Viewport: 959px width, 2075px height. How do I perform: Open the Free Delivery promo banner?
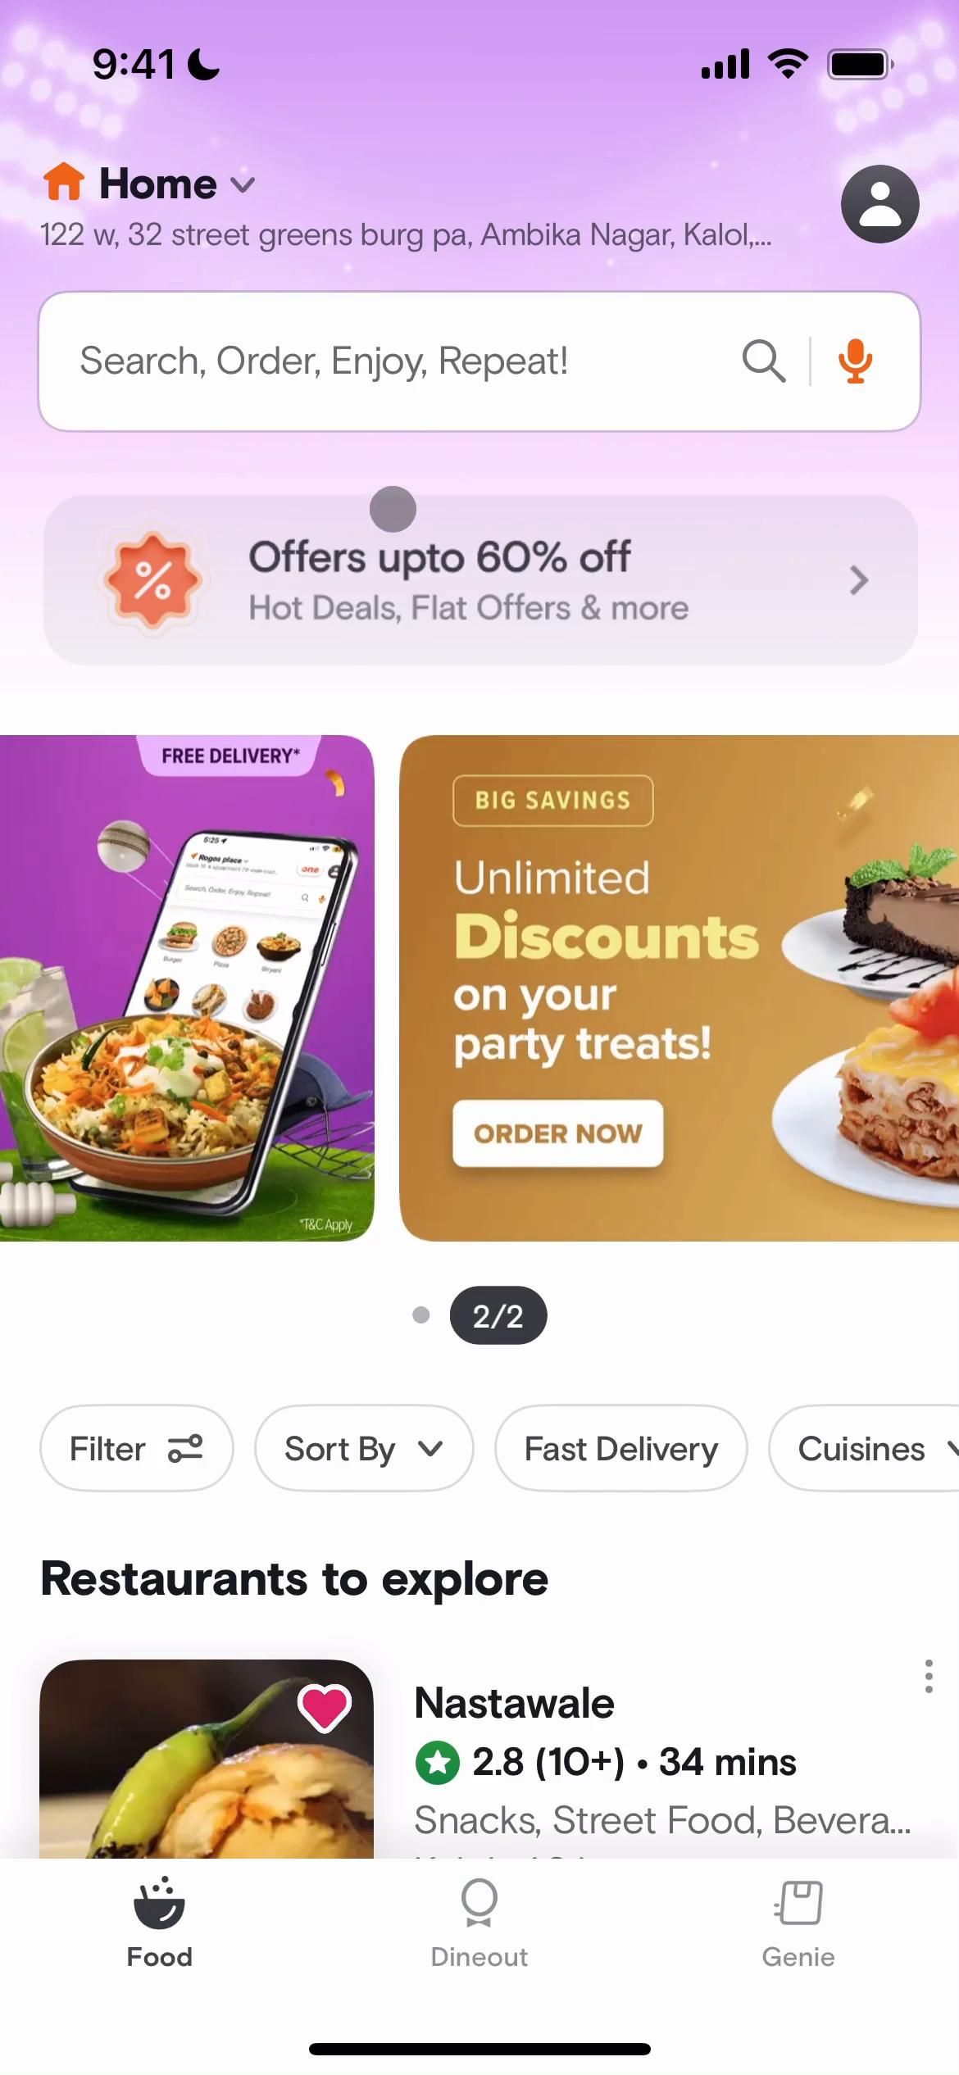187,988
